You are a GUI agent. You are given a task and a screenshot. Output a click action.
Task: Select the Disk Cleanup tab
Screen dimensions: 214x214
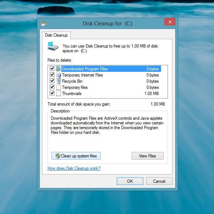(x=56, y=35)
